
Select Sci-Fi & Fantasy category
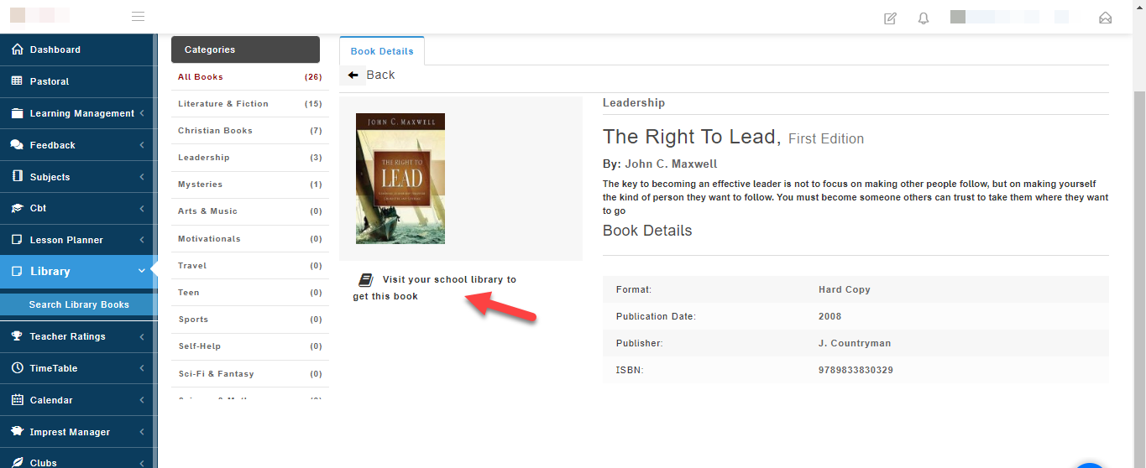point(249,374)
